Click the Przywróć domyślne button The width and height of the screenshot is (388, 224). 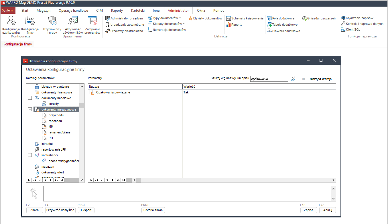[60, 210]
